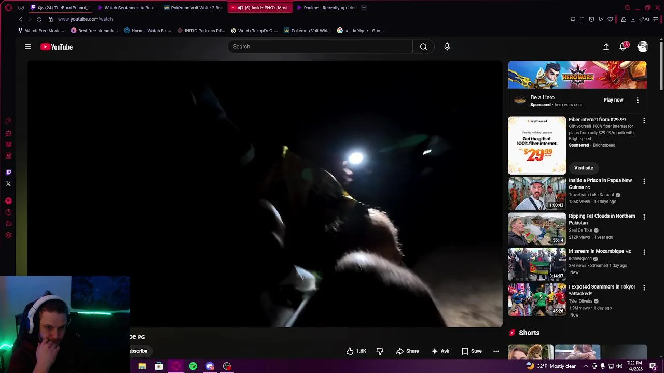This screenshot has height=373, width=664.
Task: Reload the current page
Action: pyautogui.click(x=39, y=19)
